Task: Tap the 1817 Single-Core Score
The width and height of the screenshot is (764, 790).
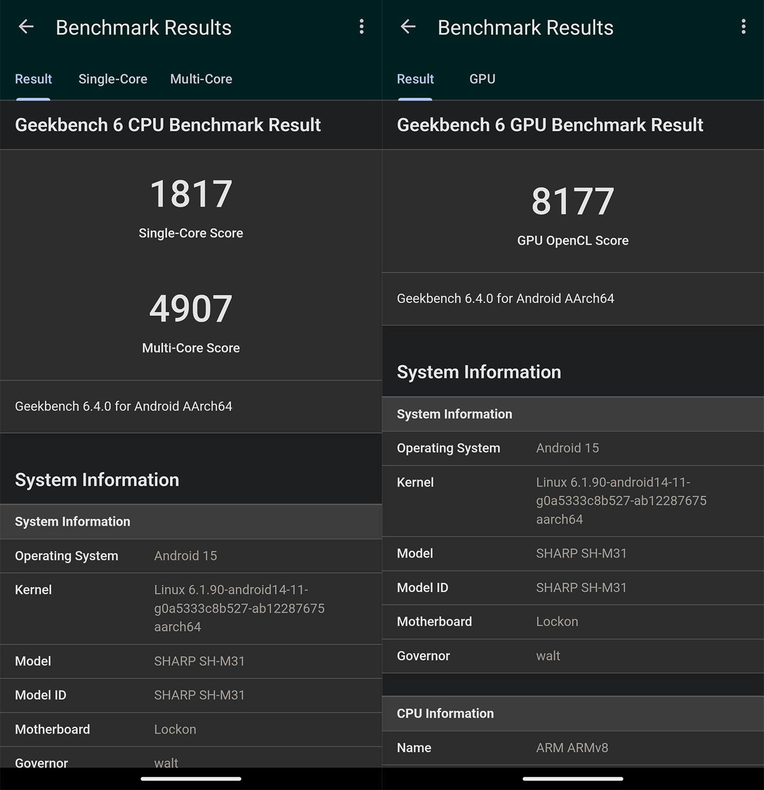Action: [191, 194]
